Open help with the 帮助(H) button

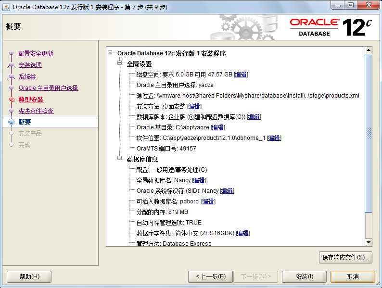[29, 276]
